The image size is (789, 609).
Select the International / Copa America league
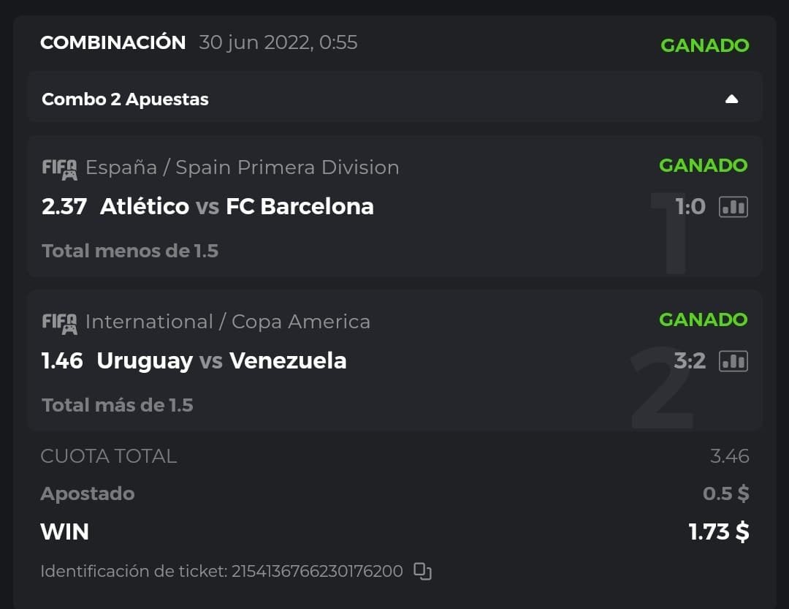(227, 322)
